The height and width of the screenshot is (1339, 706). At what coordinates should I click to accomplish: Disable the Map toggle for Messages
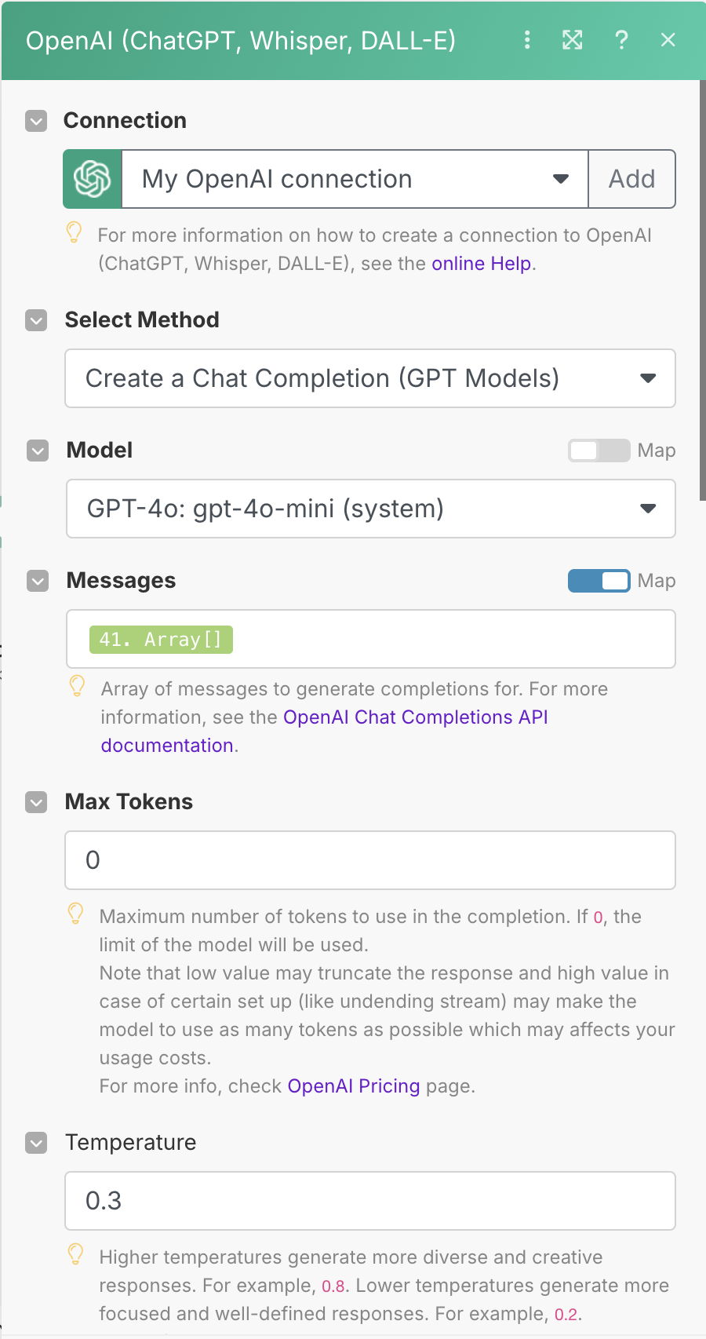click(x=599, y=581)
